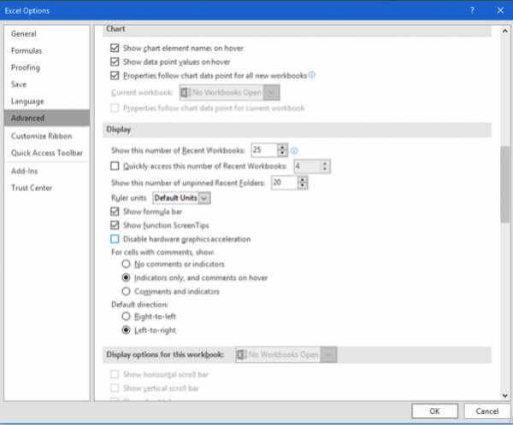Viewport: 513px width, 425px height.
Task: Check Show vertical scroll bar
Action: [115, 387]
